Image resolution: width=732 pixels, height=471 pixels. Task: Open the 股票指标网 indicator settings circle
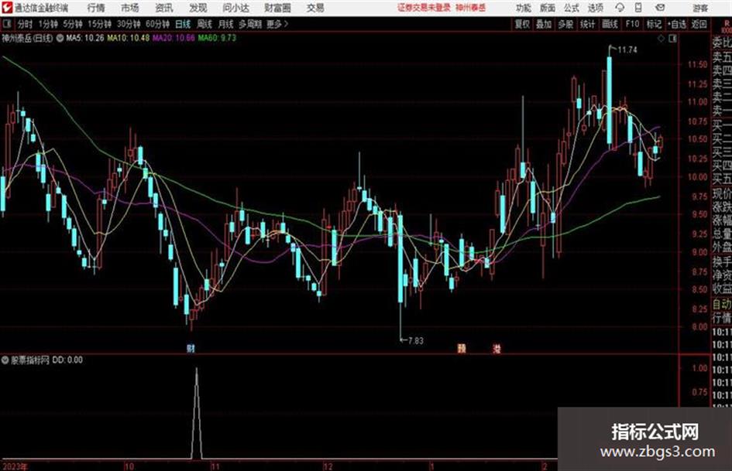pyautogui.click(x=5, y=360)
